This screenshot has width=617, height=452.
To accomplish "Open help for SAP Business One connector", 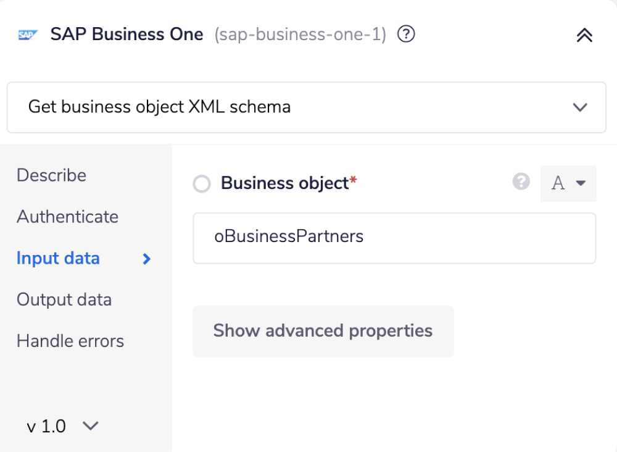I will (x=406, y=35).
